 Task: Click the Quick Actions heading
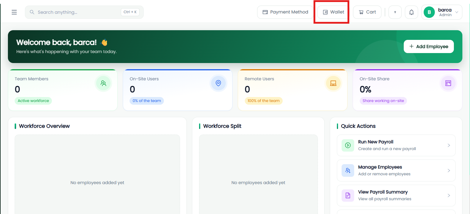click(x=358, y=126)
